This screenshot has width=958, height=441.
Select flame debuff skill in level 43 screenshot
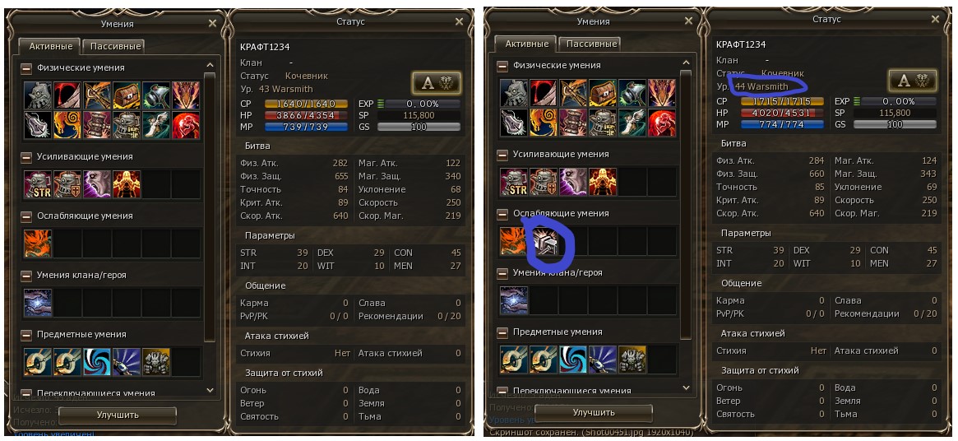point(37,244)
